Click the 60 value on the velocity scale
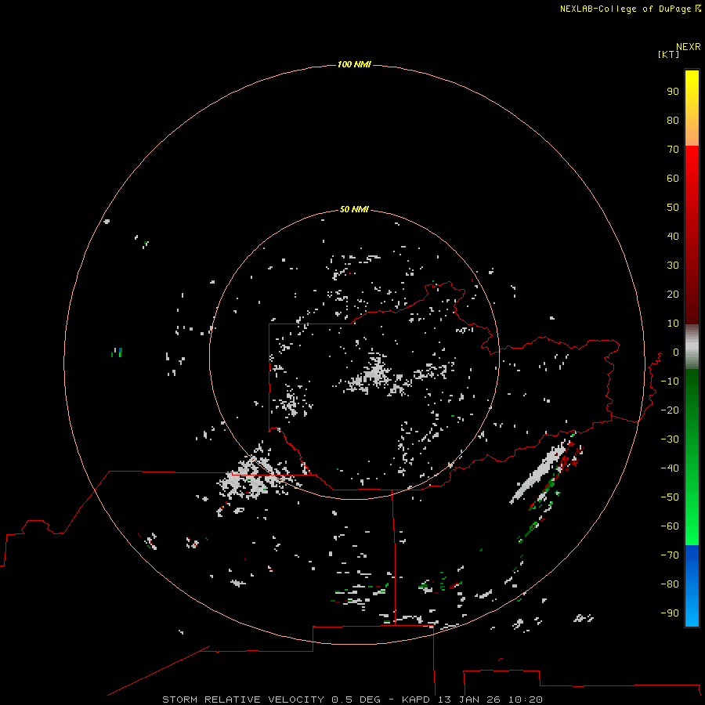This screenshot has height=705, width=705. pos(673,178)
